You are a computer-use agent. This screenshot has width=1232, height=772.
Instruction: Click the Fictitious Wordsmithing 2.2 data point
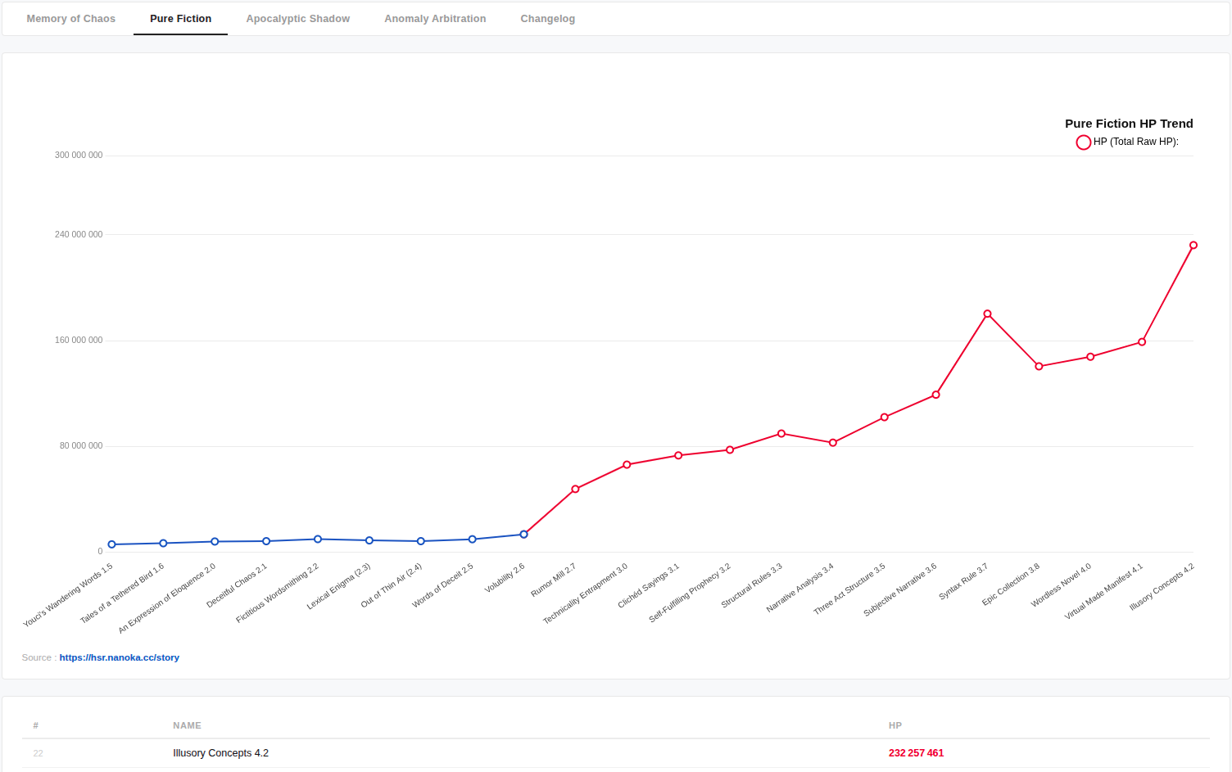(318, 539)
